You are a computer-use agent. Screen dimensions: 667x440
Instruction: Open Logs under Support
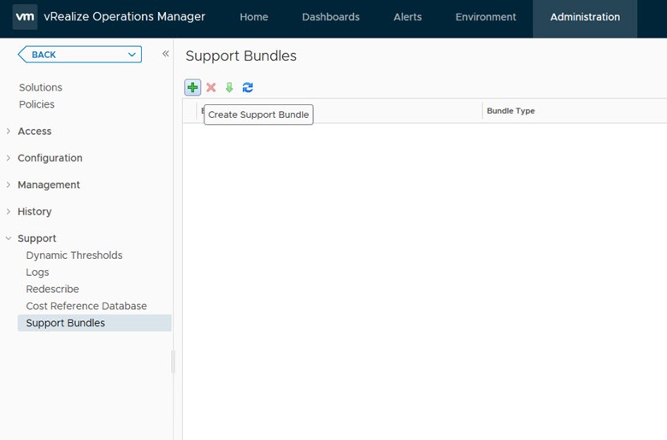click(x=38, y=273)
